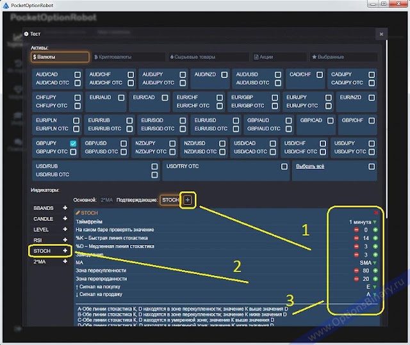Switch to the Криптовалюты assets tab

coord(129,57)
